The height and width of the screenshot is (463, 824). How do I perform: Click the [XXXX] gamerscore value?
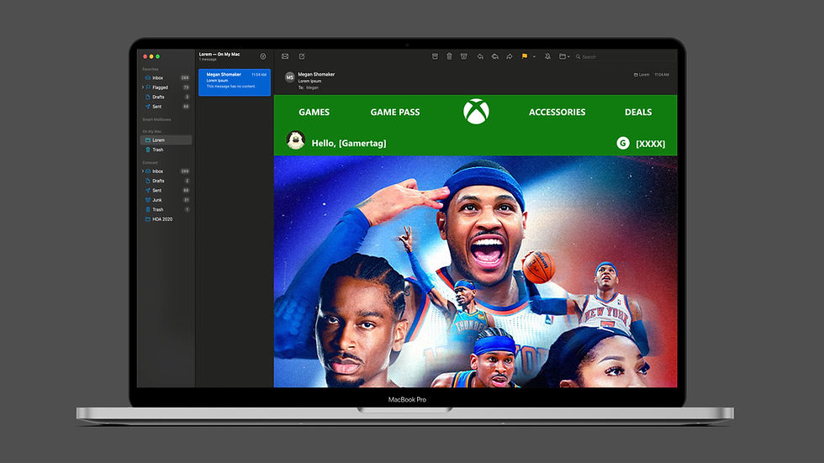click(x=651, y=144)
